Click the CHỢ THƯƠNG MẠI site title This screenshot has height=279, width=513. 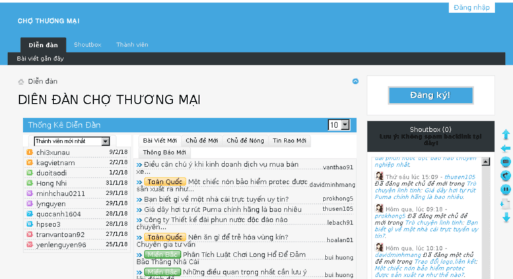(x=48, y=21)
